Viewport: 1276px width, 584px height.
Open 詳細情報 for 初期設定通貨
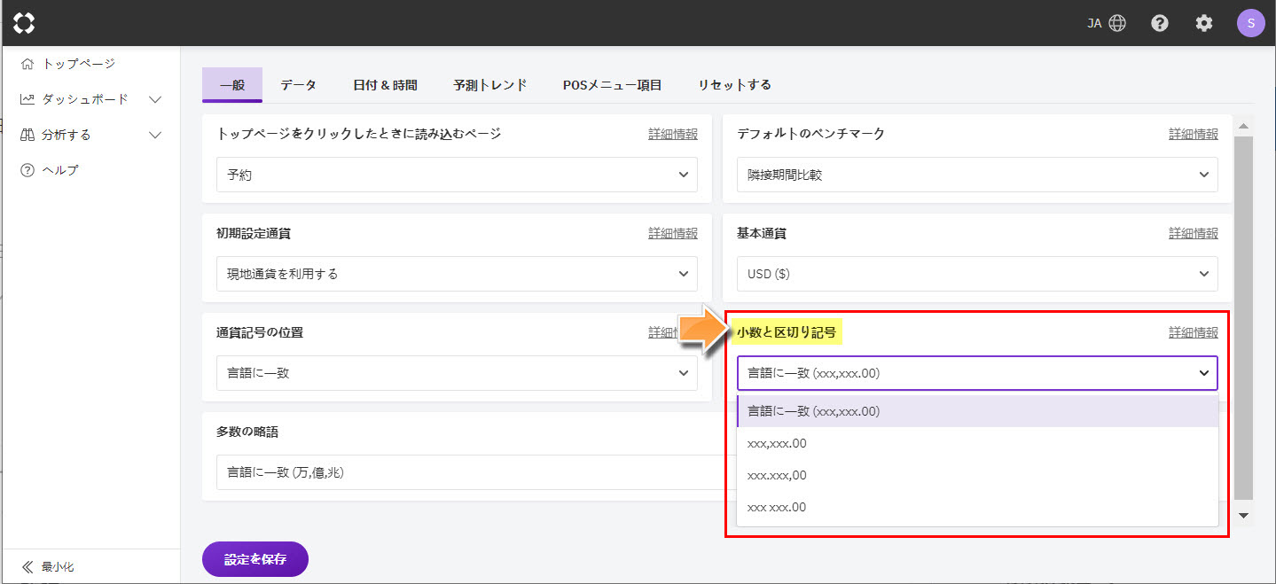673,233
